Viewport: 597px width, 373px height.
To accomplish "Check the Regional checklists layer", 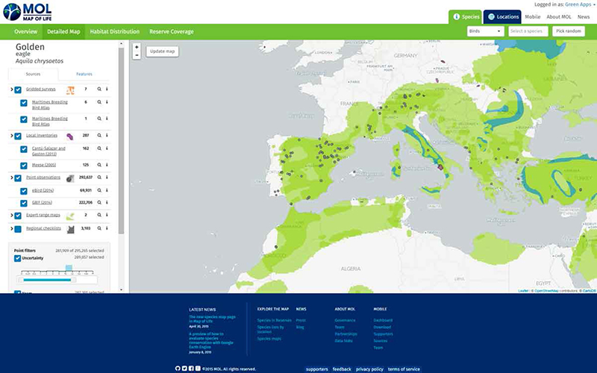I will [x=18, y=229].
